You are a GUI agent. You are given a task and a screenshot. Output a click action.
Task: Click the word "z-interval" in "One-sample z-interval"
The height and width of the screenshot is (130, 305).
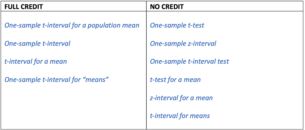point(200,44)
